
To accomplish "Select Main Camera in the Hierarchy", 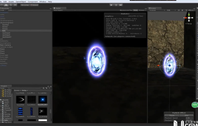I will (6, 45).
